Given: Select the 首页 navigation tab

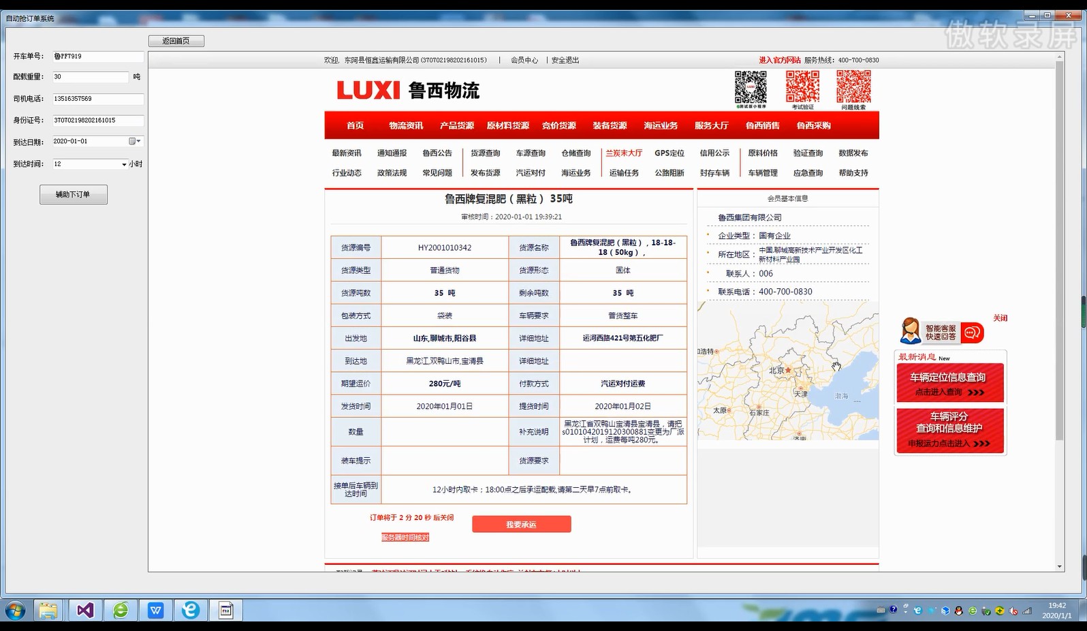Looking at the screenshot, I should [x=355, y=125].
